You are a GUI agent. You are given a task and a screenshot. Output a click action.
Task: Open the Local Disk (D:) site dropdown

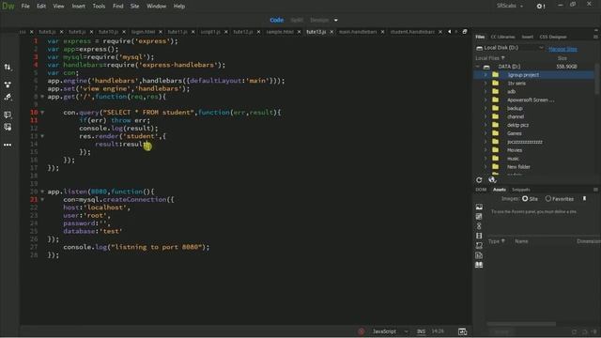click(510, 48)
